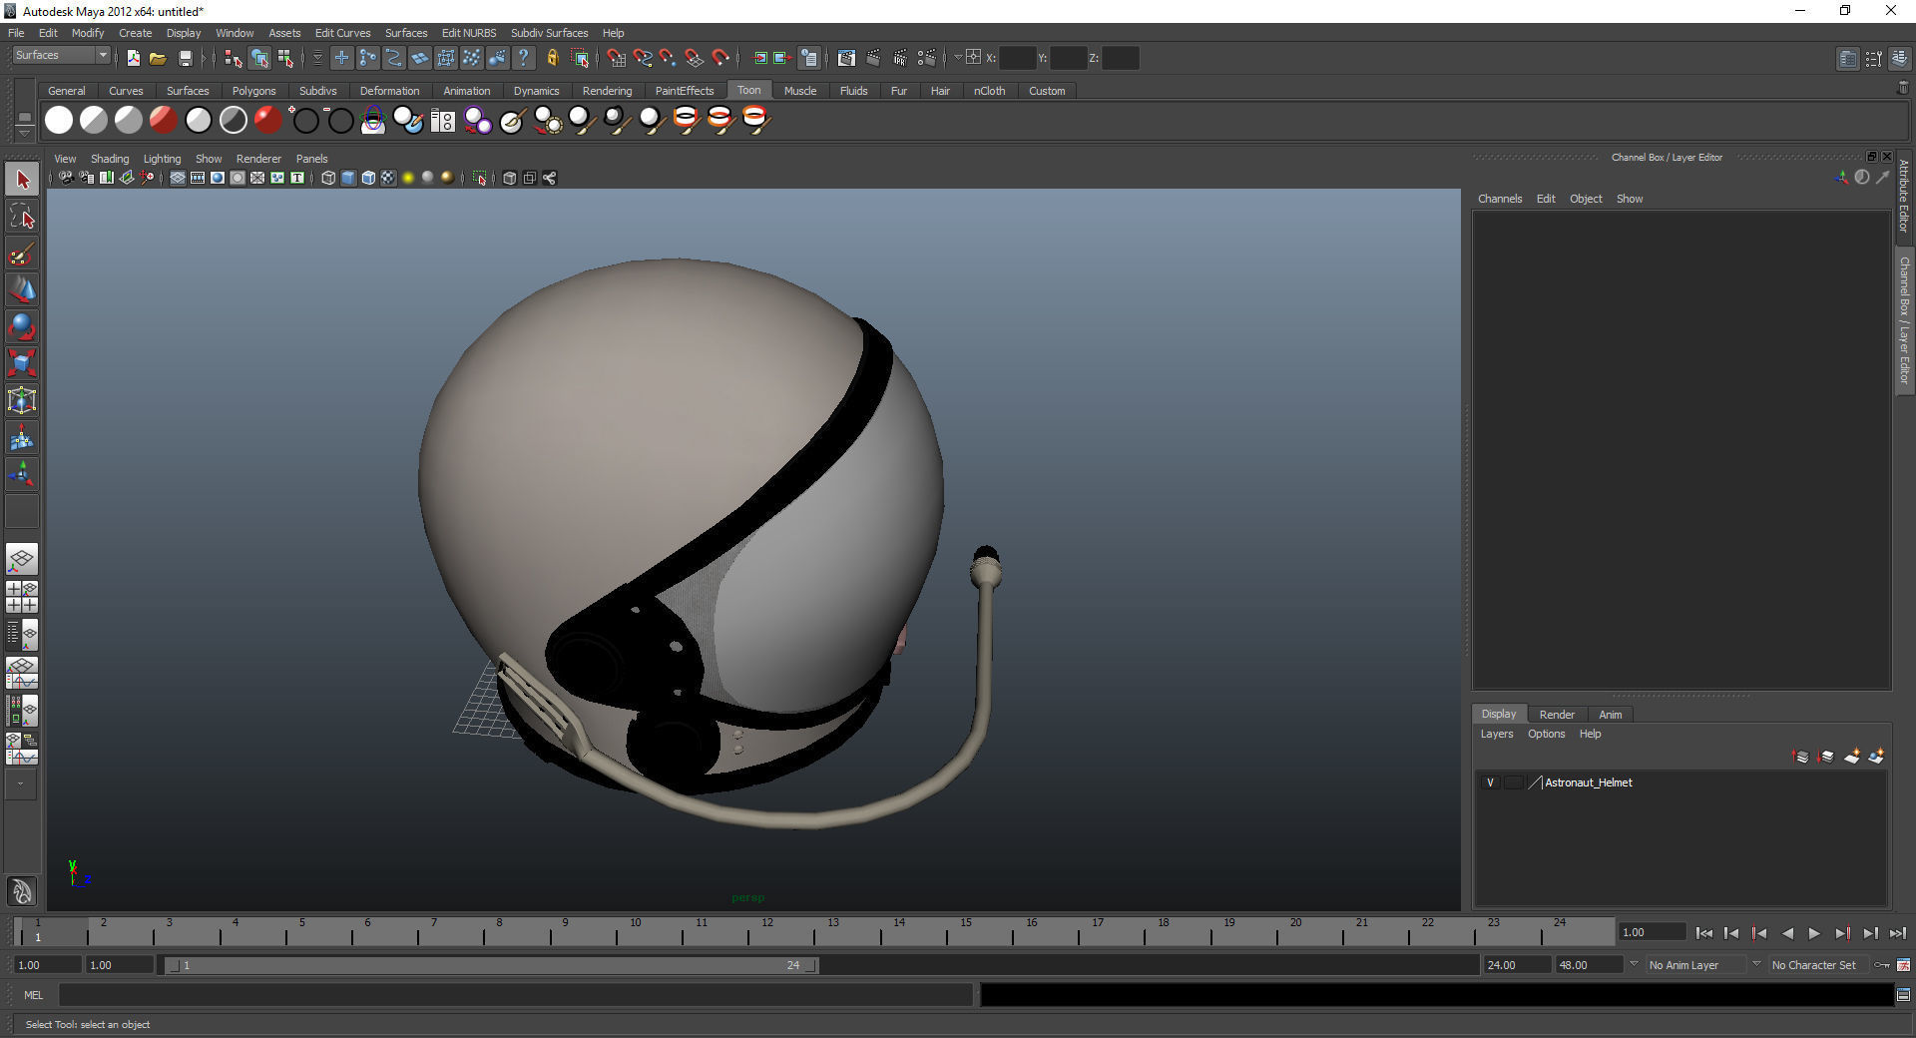Open the Create menu

135,33
